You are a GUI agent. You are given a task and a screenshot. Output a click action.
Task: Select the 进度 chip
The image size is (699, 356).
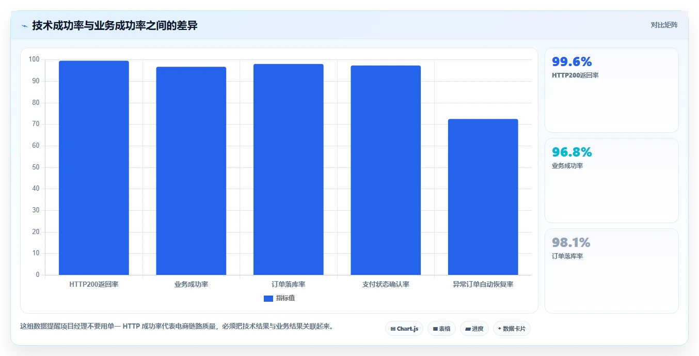474,329
